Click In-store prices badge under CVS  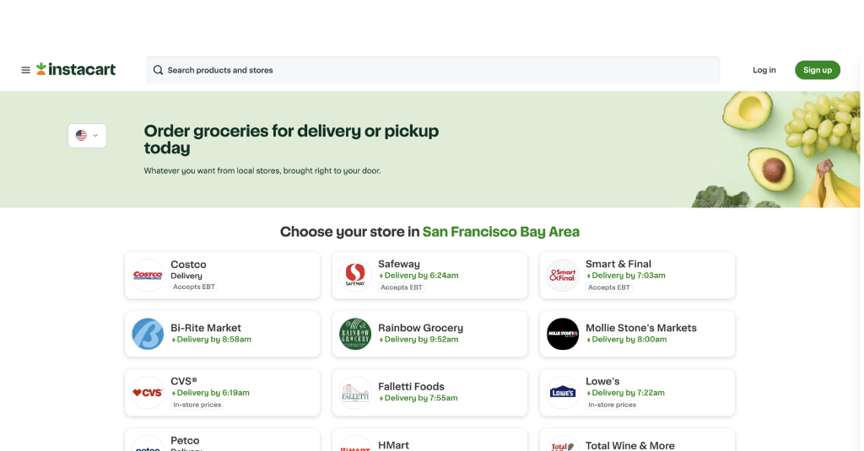[197, 405]
